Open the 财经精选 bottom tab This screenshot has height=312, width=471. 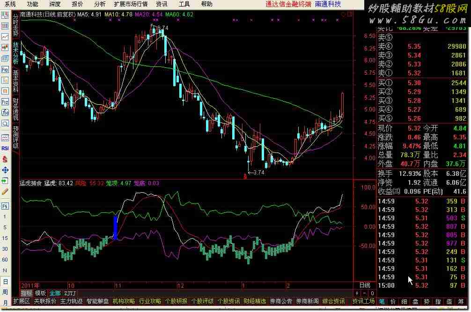click(x=255, y=301)
